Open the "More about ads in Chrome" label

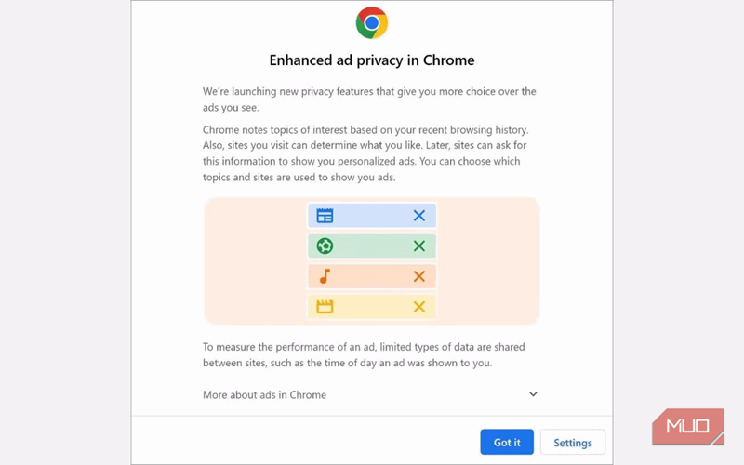(265, 395)
